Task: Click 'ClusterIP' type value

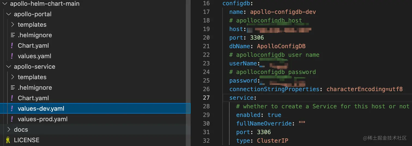Action: [x=272, y=141]
